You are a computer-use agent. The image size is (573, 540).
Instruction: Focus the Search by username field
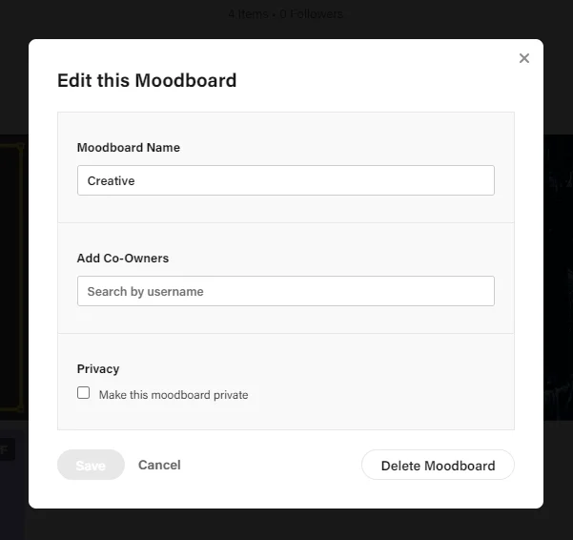(285, 291)
